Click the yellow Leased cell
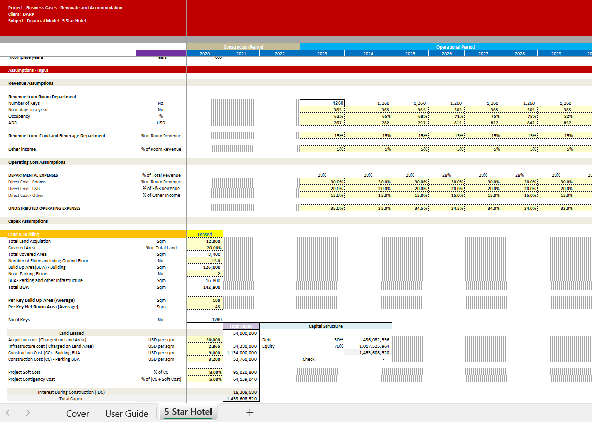The height and width of the screenshot is (422, 592). pyautogui.click(x=204, y=235)
